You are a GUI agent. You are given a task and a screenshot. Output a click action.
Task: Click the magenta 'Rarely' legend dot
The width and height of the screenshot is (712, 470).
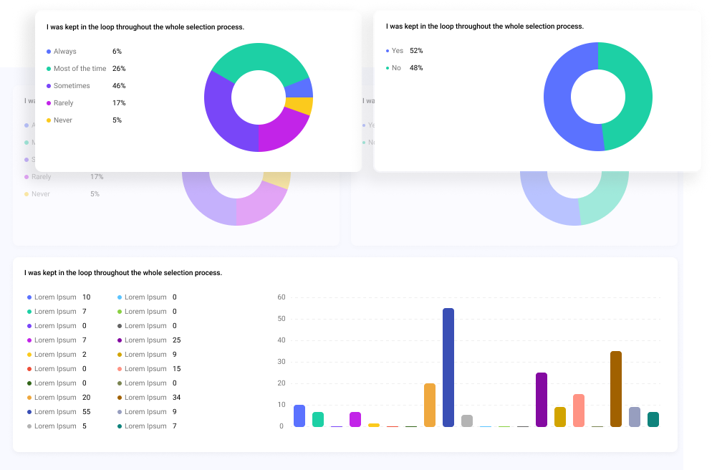point(47,102)
